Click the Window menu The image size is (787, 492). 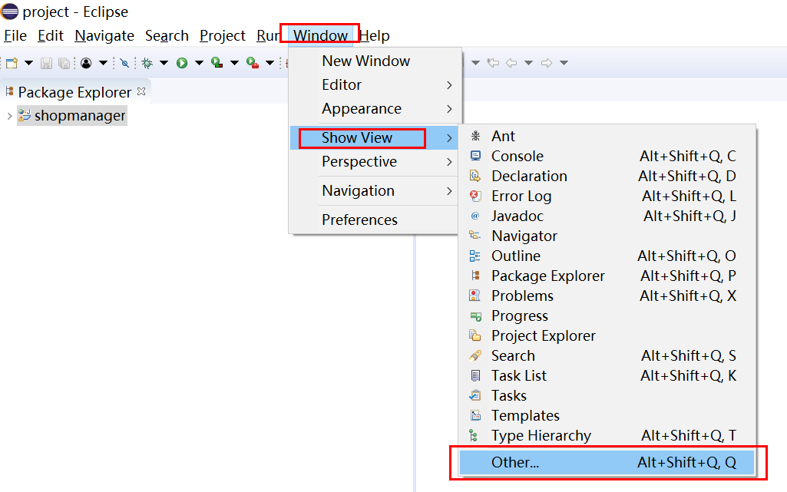pos(320,35)
